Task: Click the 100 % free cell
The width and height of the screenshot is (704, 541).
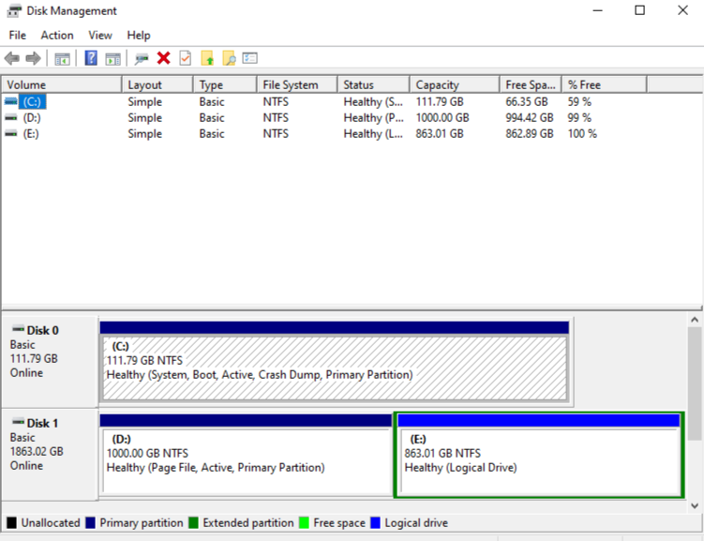Action: (582, 134)
